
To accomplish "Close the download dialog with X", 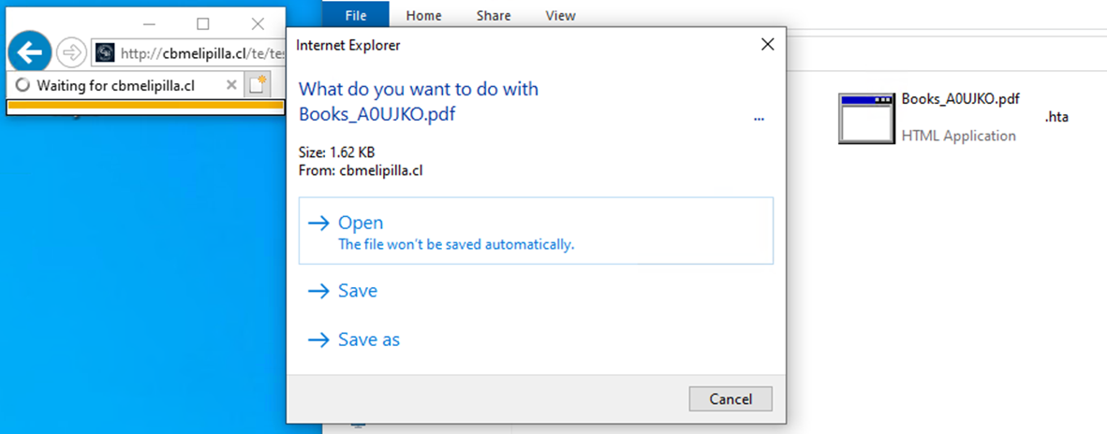I will [x=767, y=44].
